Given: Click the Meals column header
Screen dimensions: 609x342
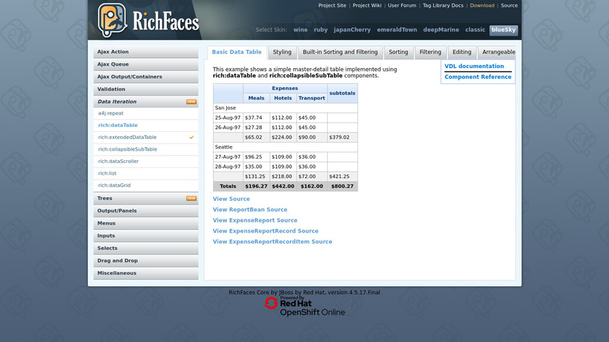Looking at the screenshot, I should 257,99.
